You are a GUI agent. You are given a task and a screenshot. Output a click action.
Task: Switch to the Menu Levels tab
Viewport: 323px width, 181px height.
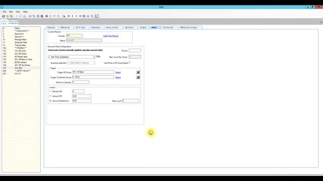(x=112, y=27)
